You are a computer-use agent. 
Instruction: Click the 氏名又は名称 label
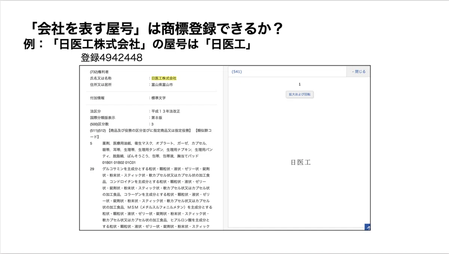point(101,78)
